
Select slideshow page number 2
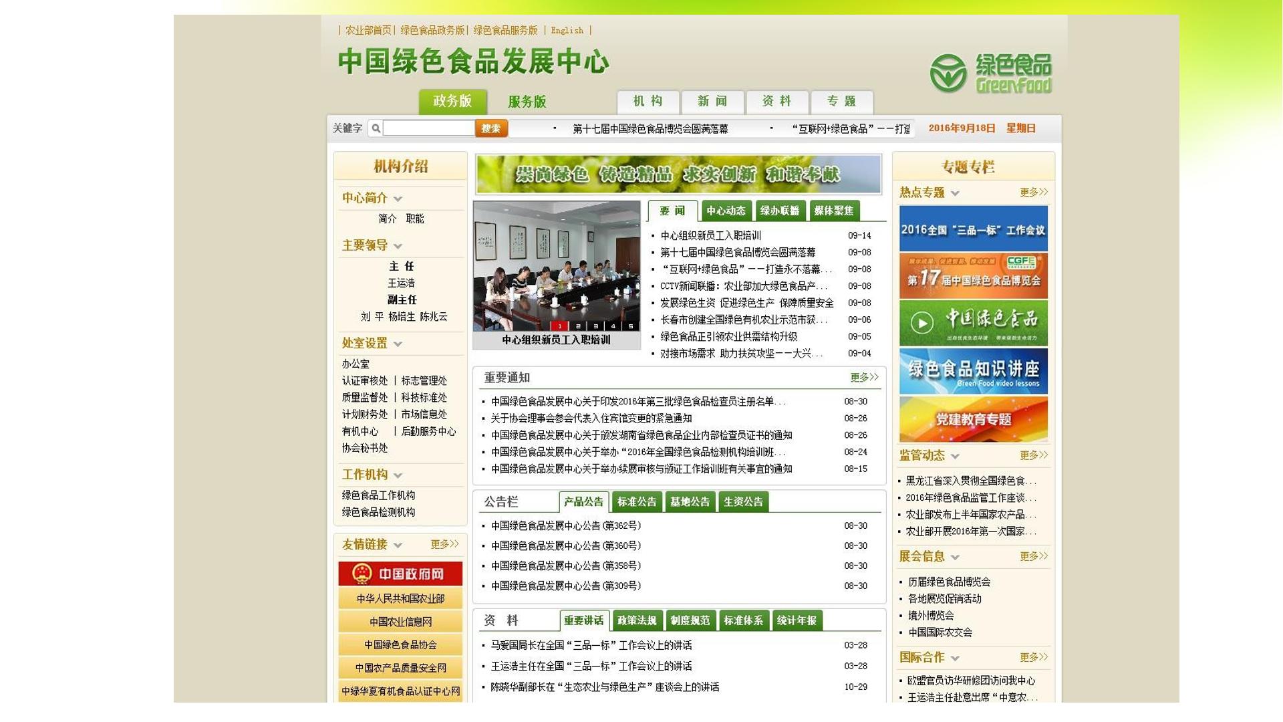point(578,326)
